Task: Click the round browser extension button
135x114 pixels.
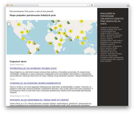Action: click(x=92, y=5)
